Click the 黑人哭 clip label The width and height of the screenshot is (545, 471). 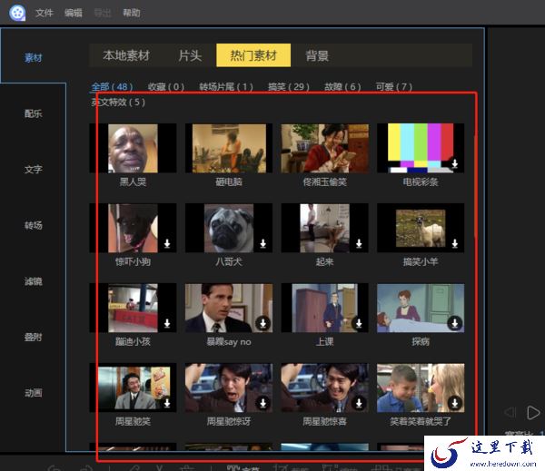click(x=133, y=182)
